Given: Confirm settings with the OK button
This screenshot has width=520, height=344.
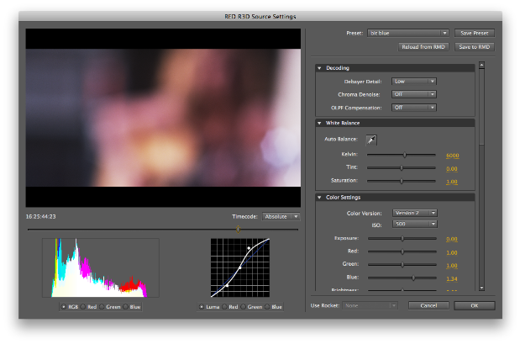Looking at the screenshot, I should click(x=475, y=305).
